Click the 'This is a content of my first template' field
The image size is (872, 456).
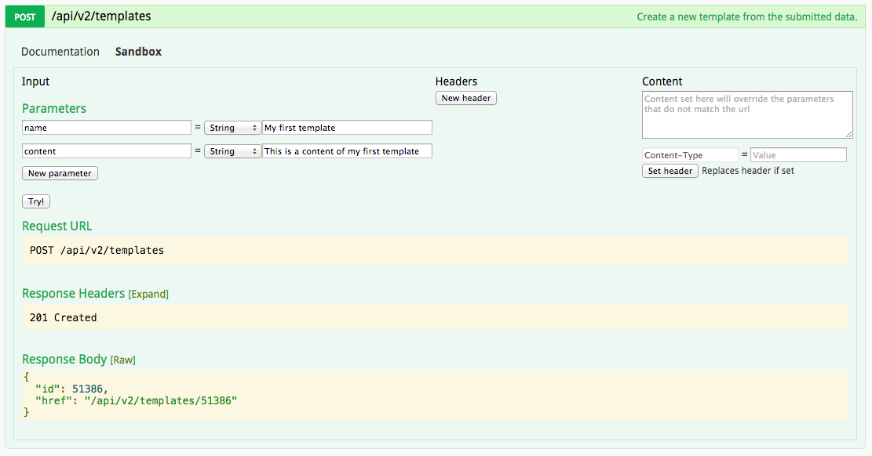pyautogui.click(x=347, y=151)
